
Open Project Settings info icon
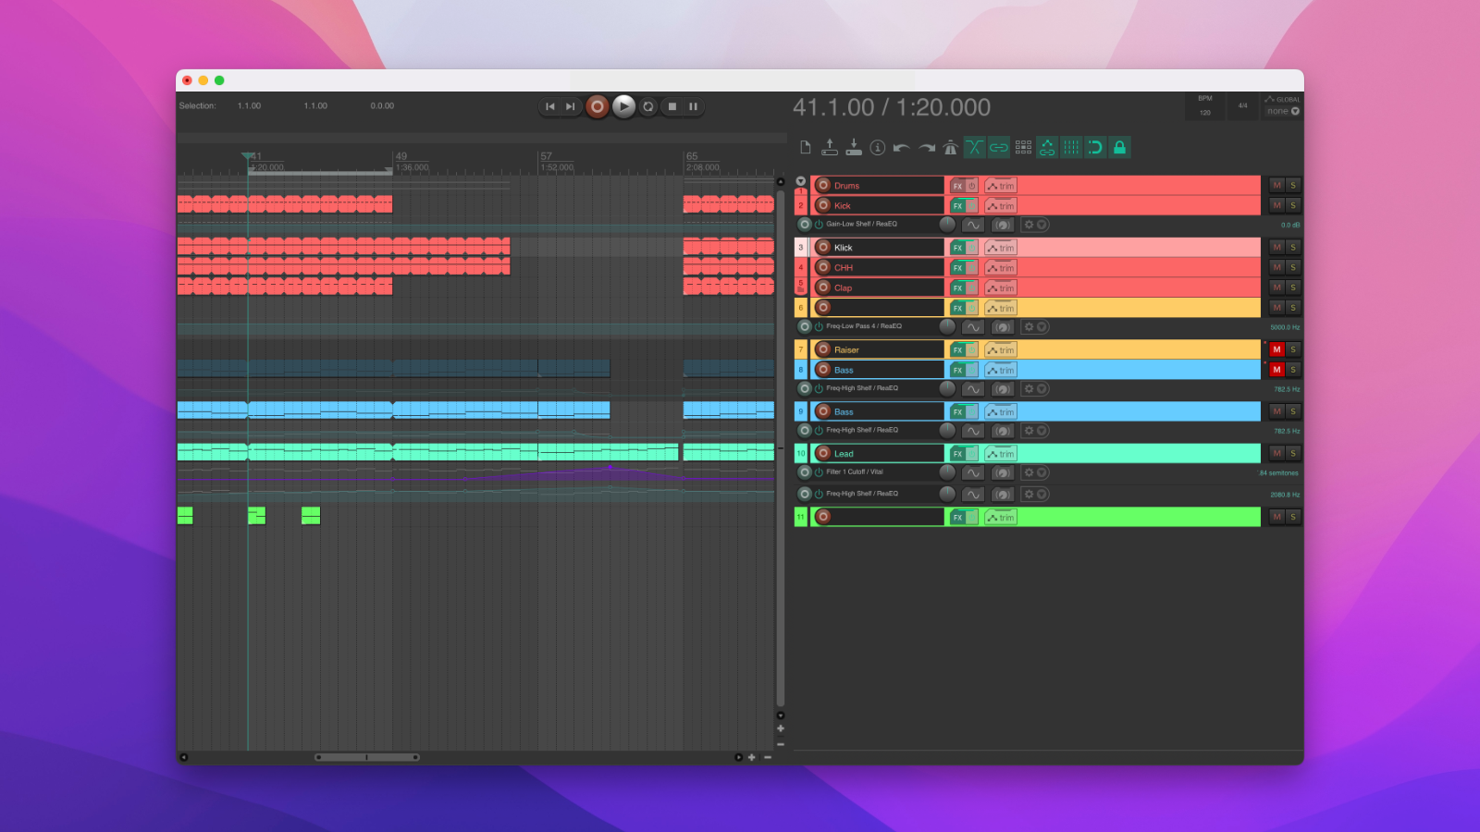pos(878,147)
